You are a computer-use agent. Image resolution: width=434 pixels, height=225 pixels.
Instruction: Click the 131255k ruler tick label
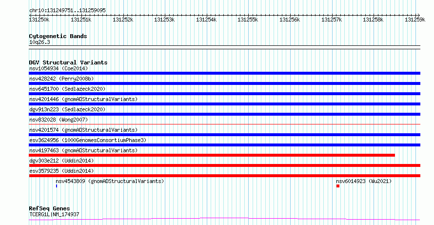coord(248,20)
